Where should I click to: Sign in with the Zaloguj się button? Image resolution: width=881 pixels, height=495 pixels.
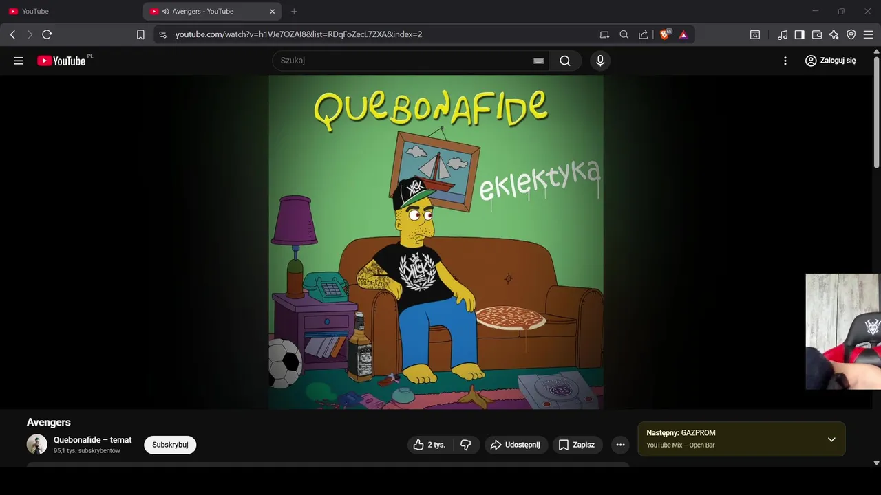[831, 60]
